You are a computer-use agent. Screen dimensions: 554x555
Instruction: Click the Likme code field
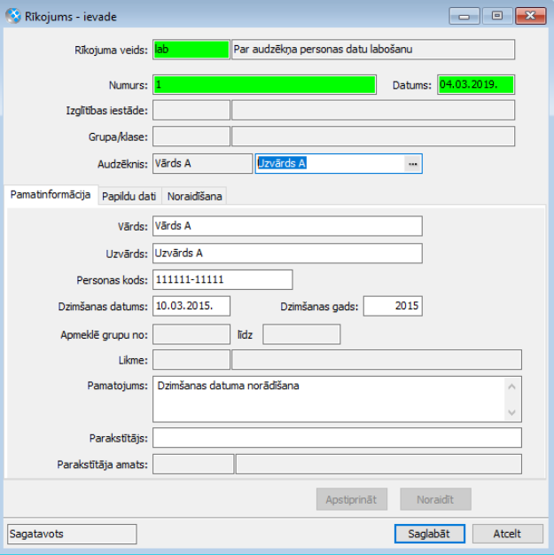click(x=191, y=360)
